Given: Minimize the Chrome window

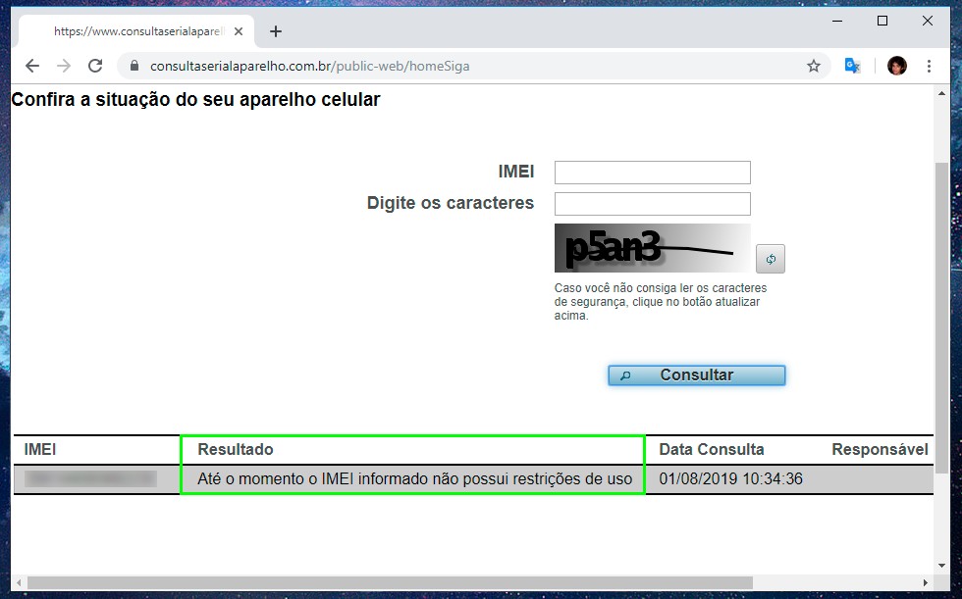Looking at the screenshot, I should click(837, 21).
